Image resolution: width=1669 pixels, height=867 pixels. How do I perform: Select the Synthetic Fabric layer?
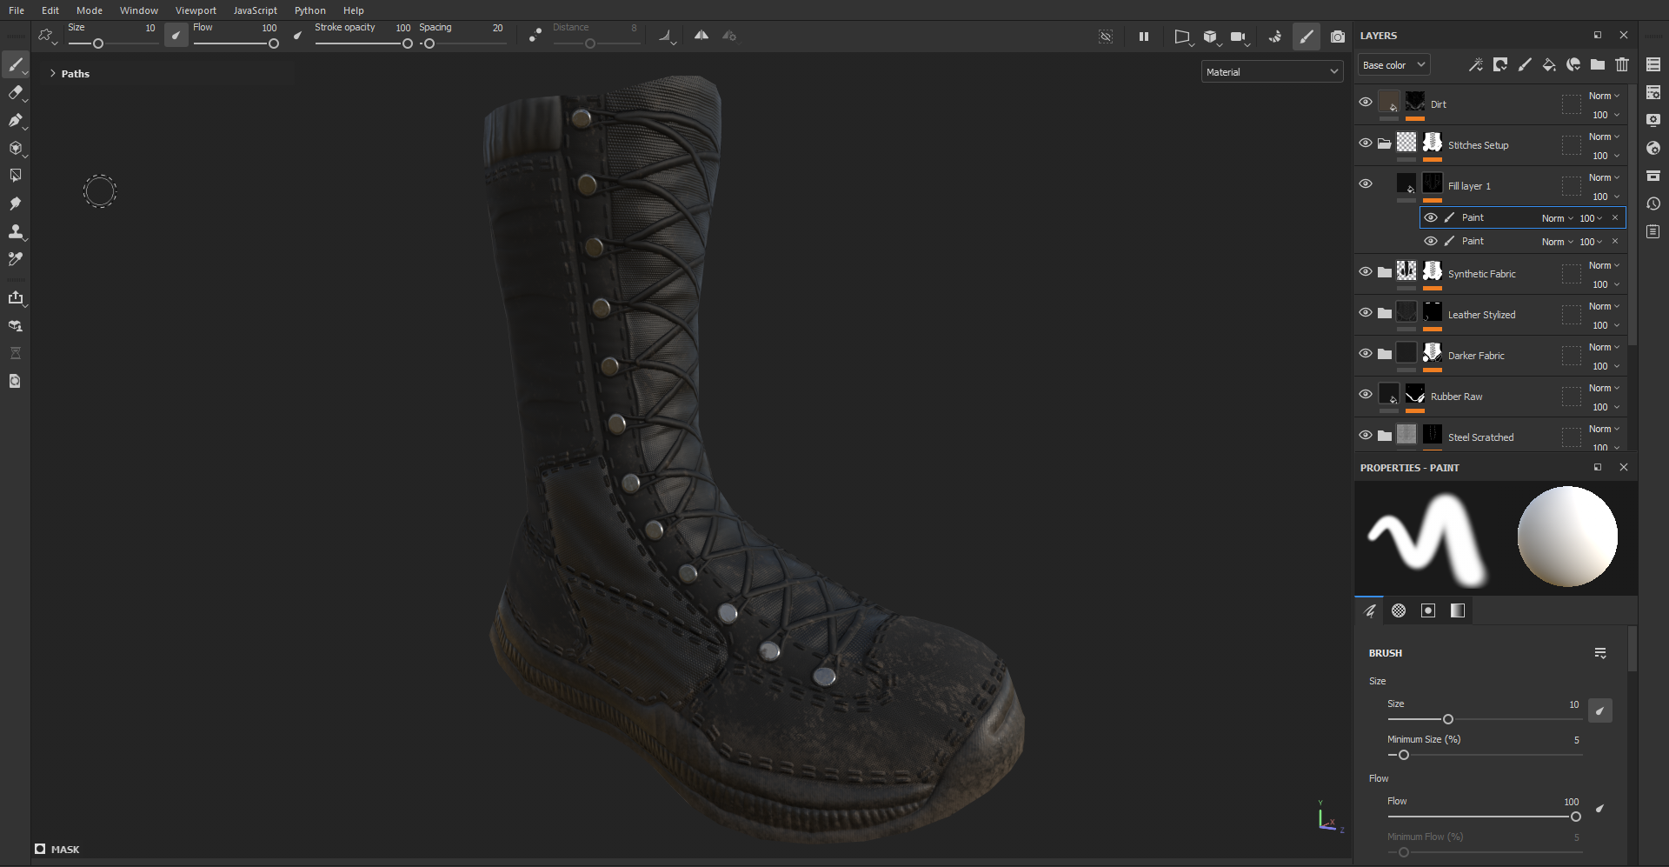[x=1481, y=274]
